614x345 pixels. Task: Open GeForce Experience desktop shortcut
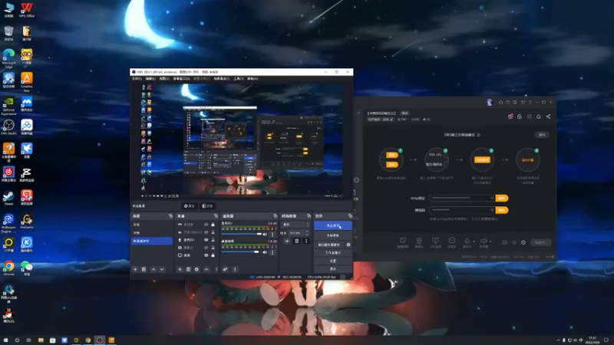coord(8,105)
